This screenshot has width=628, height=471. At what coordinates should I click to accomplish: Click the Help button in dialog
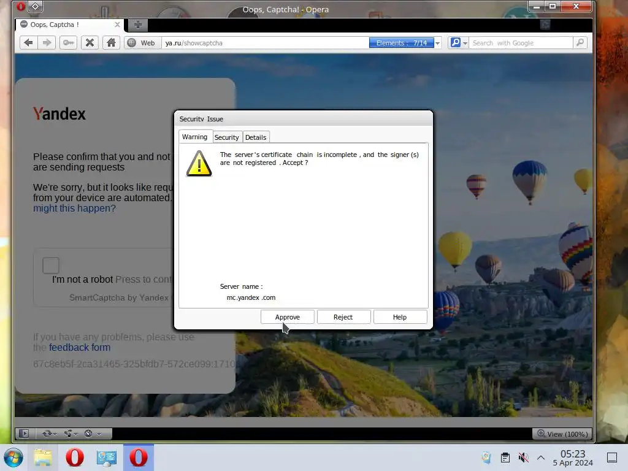(400, 317)
